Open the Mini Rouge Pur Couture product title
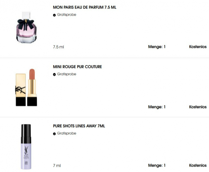Image resolution: width=209 pixels, height=172 pixels. pyautogui.click(x=77, y=67)
